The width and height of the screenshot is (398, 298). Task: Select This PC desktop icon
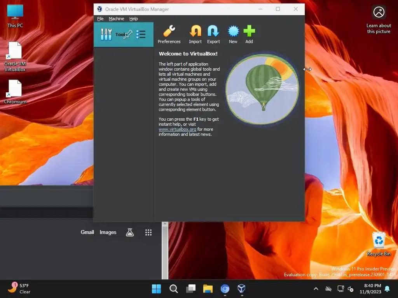[15, 16]
